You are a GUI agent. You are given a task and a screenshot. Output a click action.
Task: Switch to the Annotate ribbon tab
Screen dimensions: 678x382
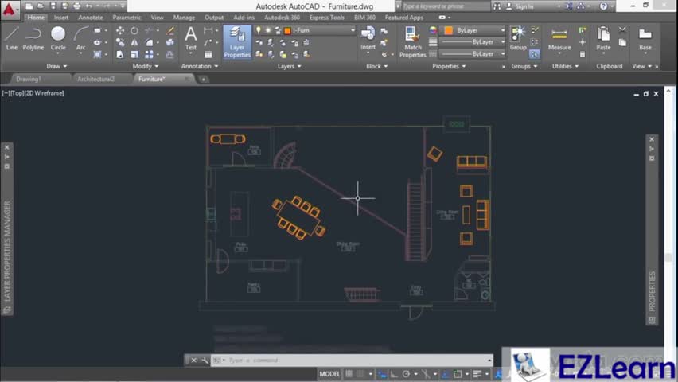click(90, 18)
